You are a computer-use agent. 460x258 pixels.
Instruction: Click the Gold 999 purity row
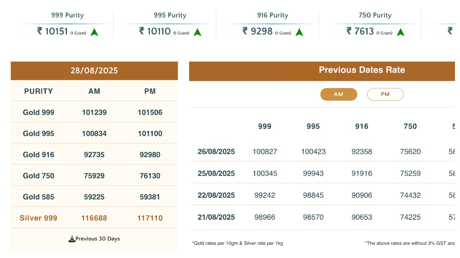pos(38,113)
